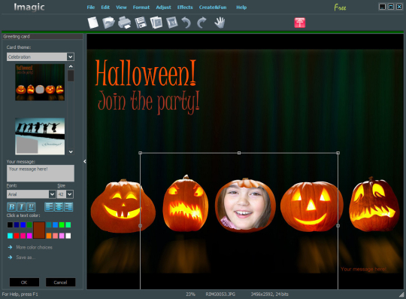
Task: Align message text to the right
Action: 68,206
